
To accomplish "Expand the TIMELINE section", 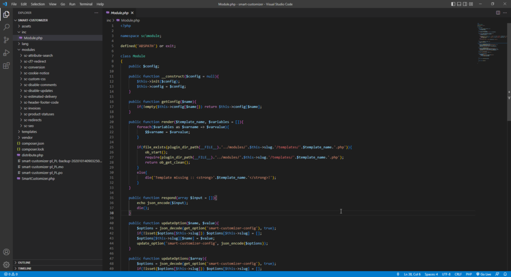I will point(58,268).
